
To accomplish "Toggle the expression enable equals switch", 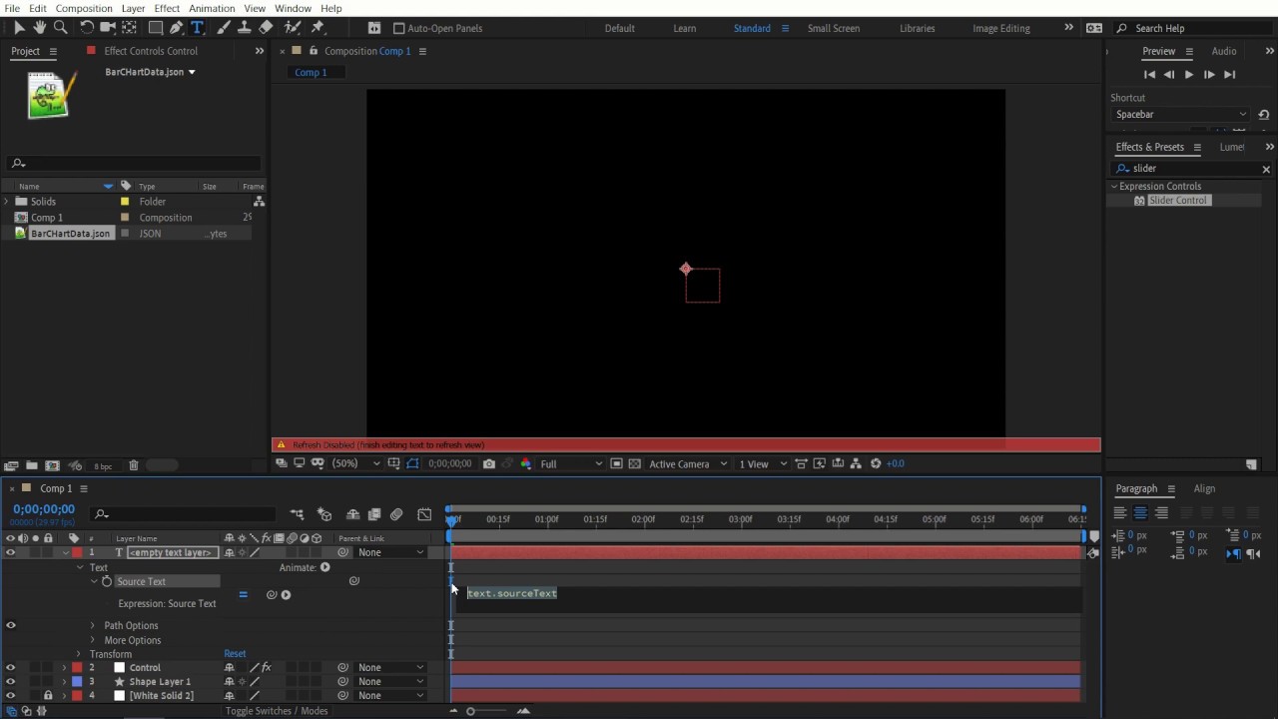I will click(x=243, y=595).
